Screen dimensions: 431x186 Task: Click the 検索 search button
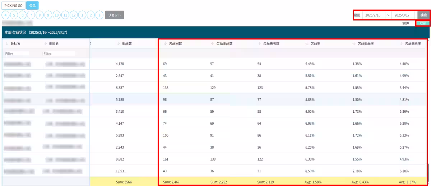click(x=423, y=15)
